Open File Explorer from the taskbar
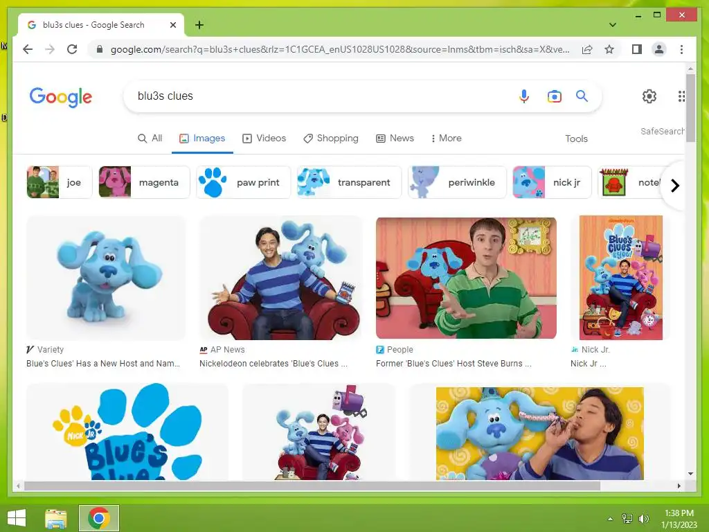 click(x=56, y=518)
